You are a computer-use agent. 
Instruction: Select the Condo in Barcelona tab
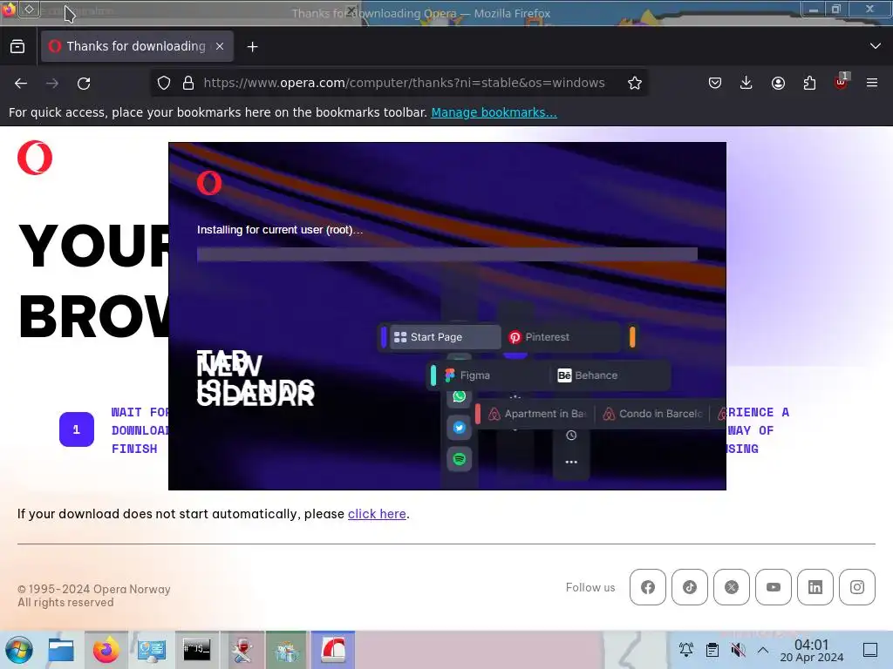[652, 414]
